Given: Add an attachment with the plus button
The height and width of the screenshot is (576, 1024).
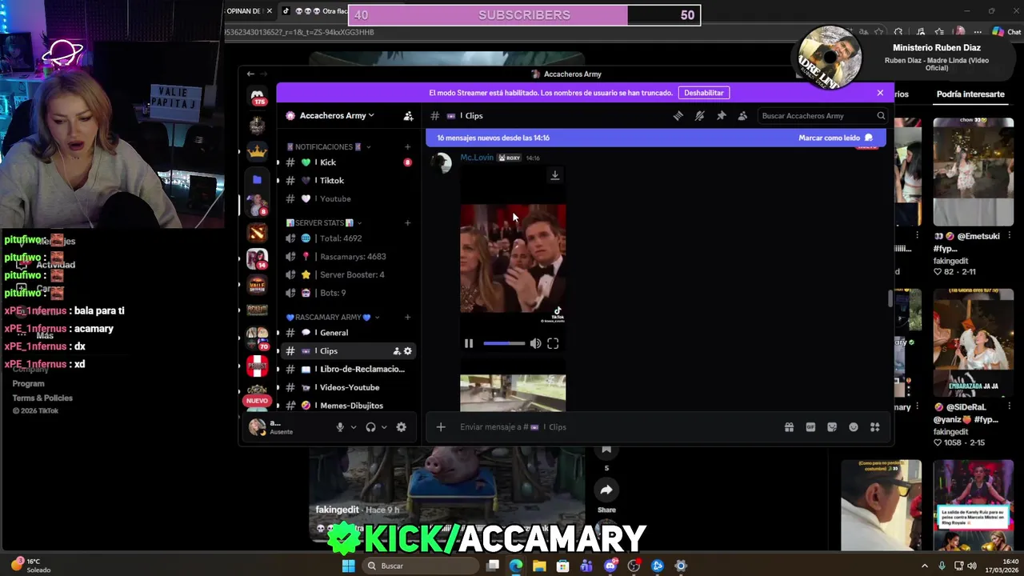Looking at the screenshot, I should coord(441,427).
